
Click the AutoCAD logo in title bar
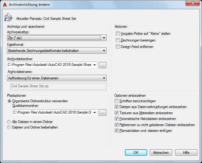pyautogui.click(x=5, y=5)
